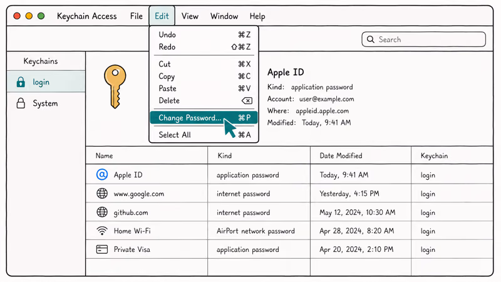Click the globe icon beside github.com
The image size is (501, 282).
click(x=102, y=212)
